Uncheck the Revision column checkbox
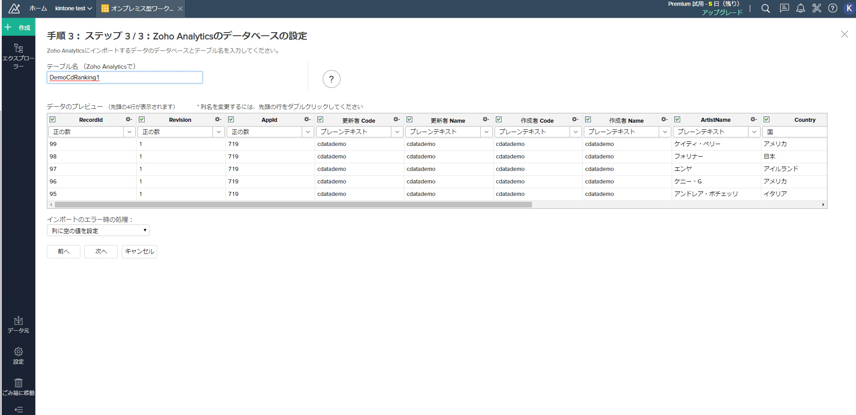 point(142,120)
